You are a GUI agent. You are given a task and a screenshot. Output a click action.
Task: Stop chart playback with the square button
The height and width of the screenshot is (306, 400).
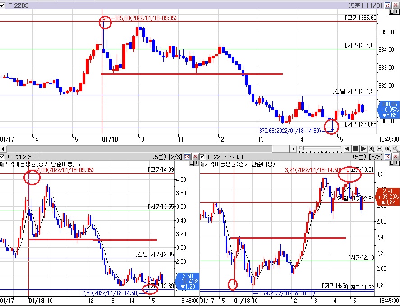point(355,149)
